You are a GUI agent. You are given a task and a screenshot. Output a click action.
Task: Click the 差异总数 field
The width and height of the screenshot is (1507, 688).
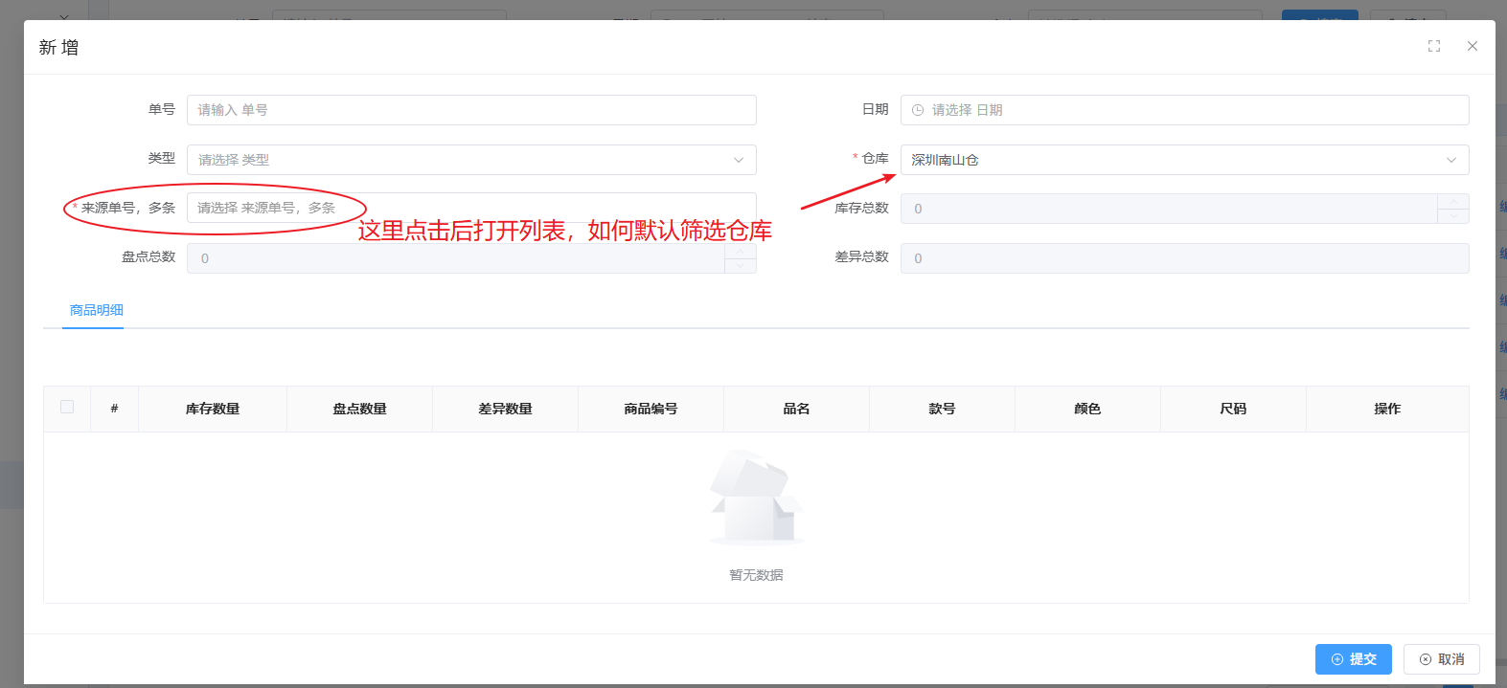tap(1183, 258)
